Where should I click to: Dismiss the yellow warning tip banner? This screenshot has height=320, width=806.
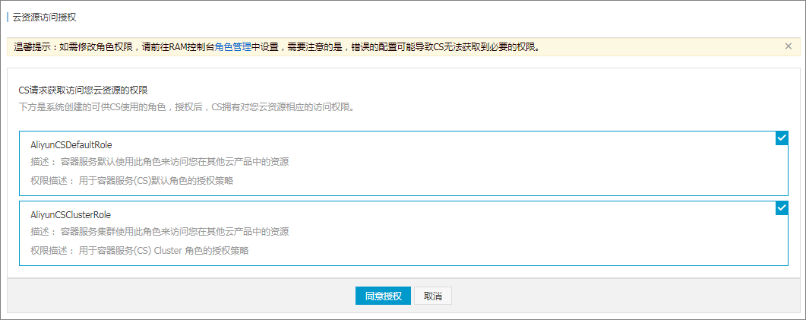coord(788,46)
